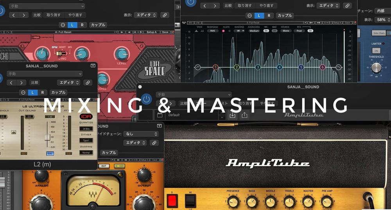Go to next preset in EQ analyzer window
The height and width of the screenshot is (210, 391).
point(215,5)
